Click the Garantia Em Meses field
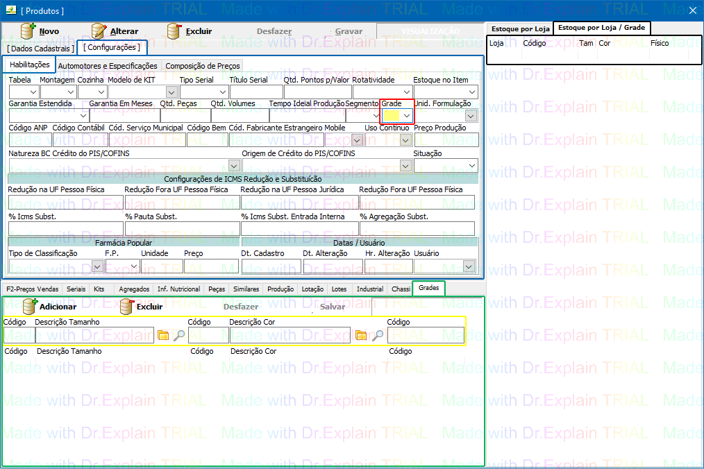Image resolution: width=704 pixels, height=469 pixels. (x=124, y=116)
